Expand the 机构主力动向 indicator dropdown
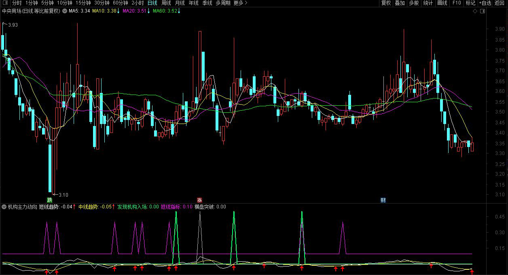 click(x=4, y=207)
